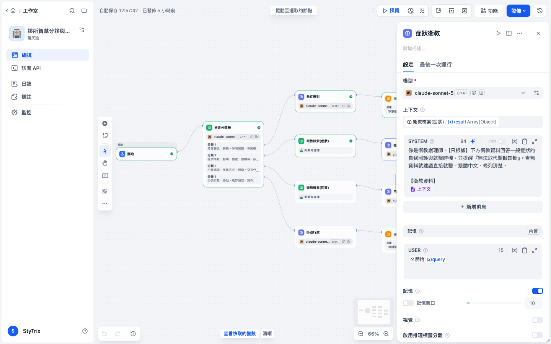The width and height of the screenshot is (551, 344).
Task: Turn on the 視覺 vision toggle
Action: [538, 320]
